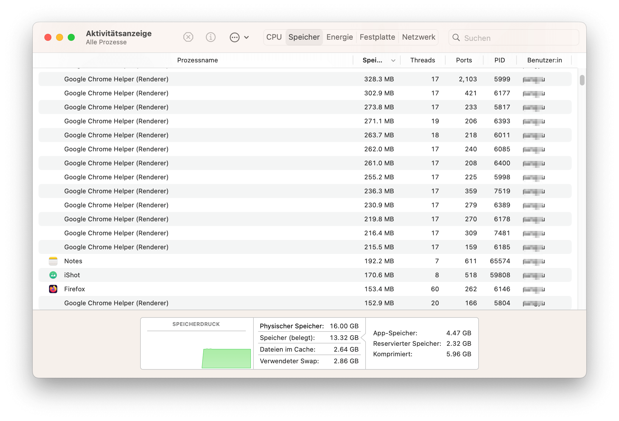The height and width of the screenshot is (421, 619).
Task: Click Reservierter Speicher 2.32 GB entry
Action: tap(422, 343)
